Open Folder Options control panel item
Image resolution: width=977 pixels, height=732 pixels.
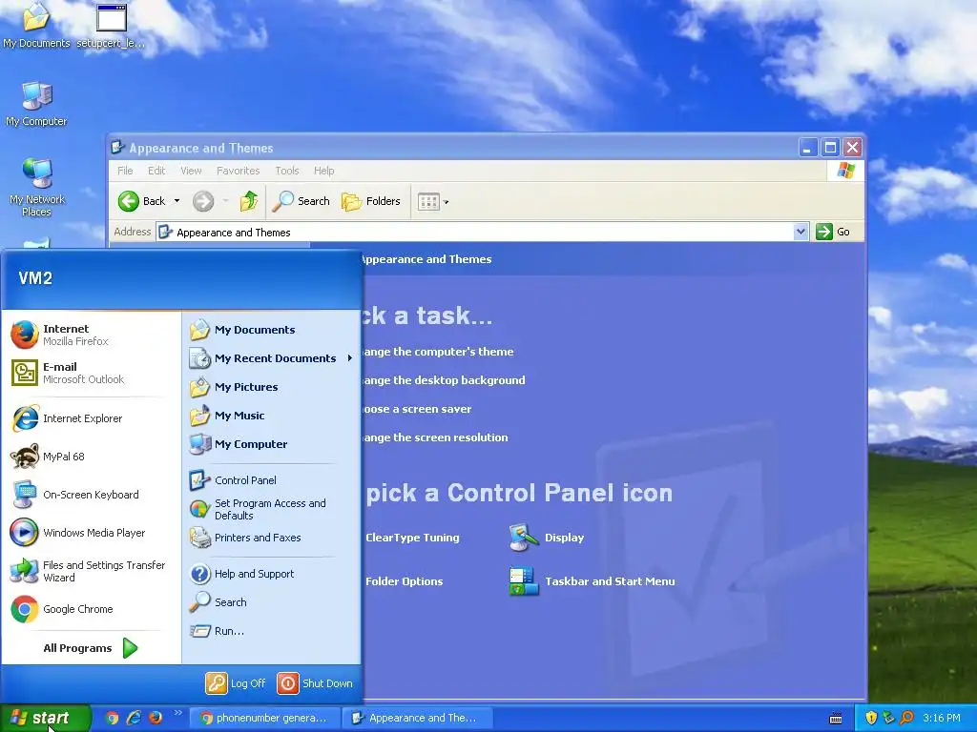coord(404,580)
